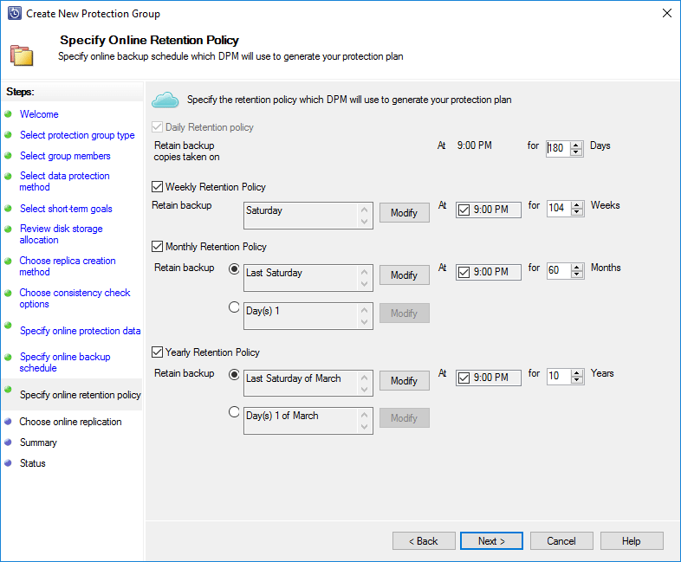Click Modify button for Last Saturday of March

[x=405, y=381]
